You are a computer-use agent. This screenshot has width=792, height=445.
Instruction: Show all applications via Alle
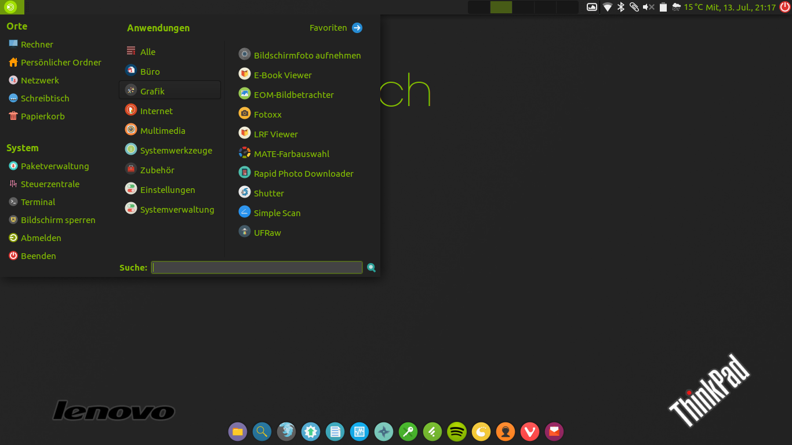point(170,52)
